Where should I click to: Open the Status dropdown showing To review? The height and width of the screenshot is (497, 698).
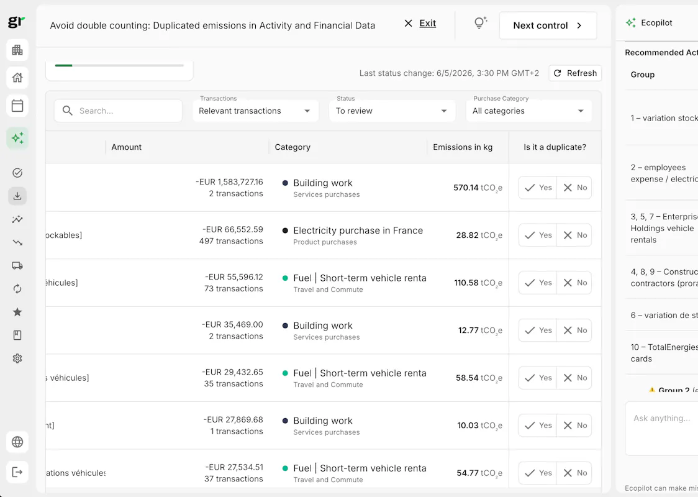pos(392,111)
